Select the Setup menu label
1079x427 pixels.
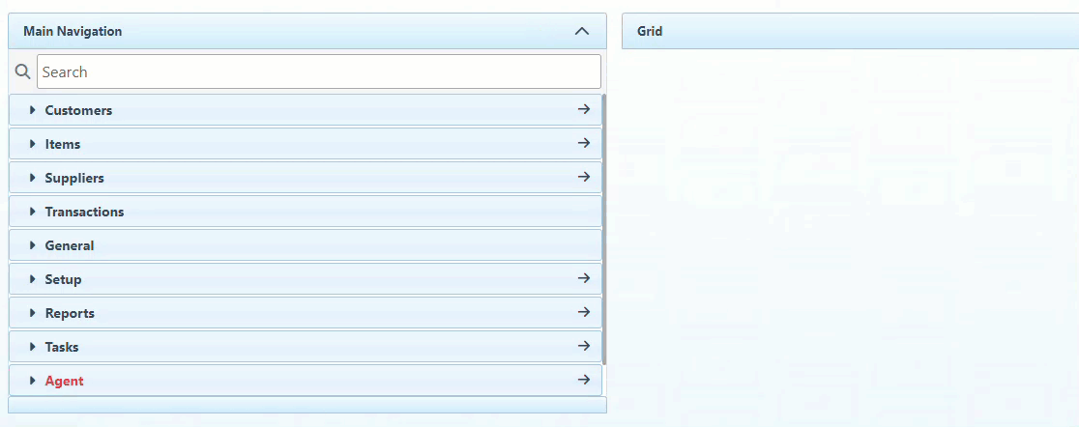[x=63, y=279]
